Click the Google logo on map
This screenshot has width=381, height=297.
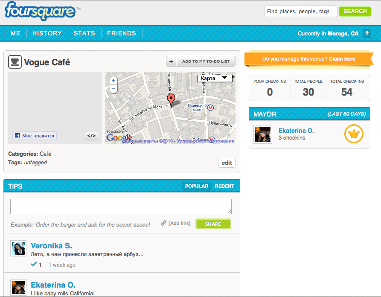click(119, 137)
